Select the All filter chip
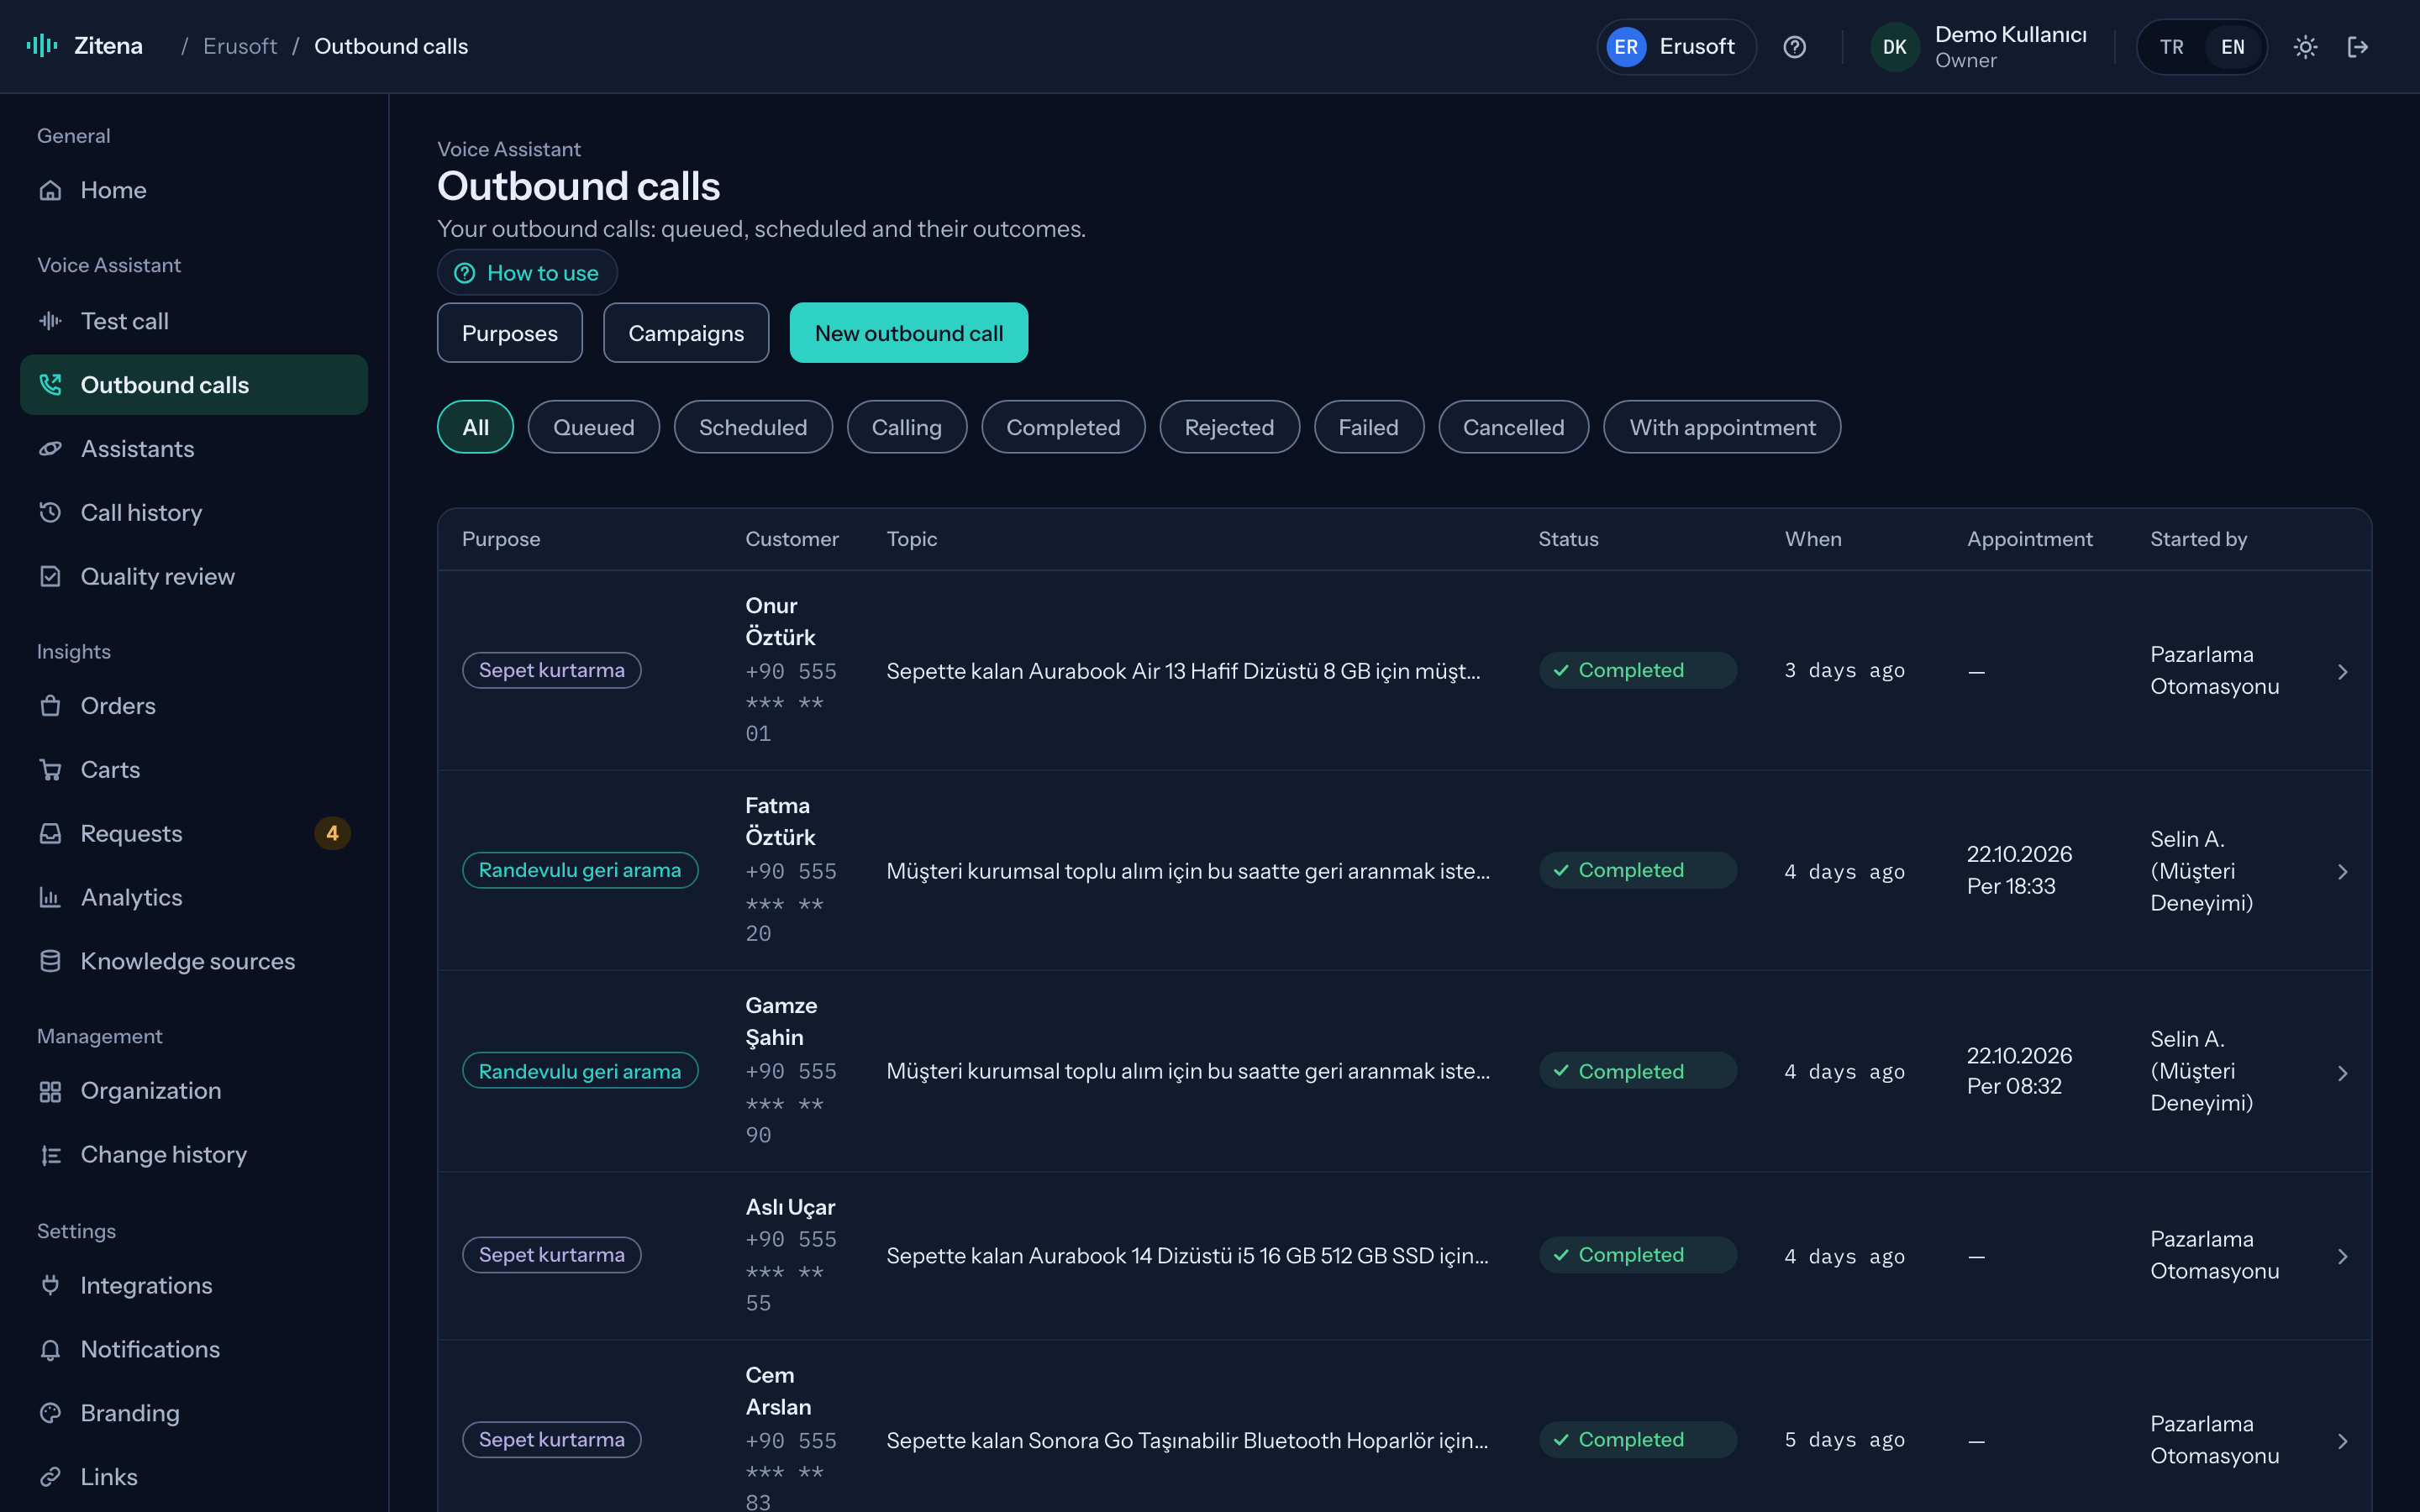This screenshot has width=2420, height=1512. click(475, 427)
